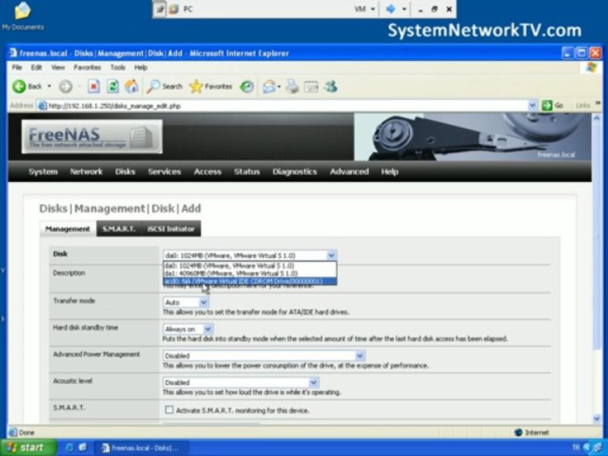
Task: Open Advanced Power Management dropdown
Action: pos(263,355)
